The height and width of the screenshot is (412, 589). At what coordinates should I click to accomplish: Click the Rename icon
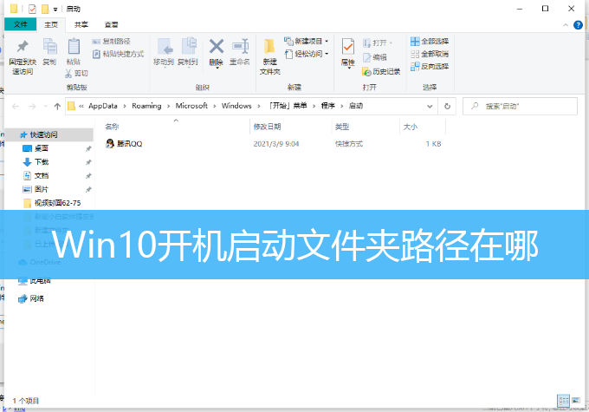tap(240, 47)
